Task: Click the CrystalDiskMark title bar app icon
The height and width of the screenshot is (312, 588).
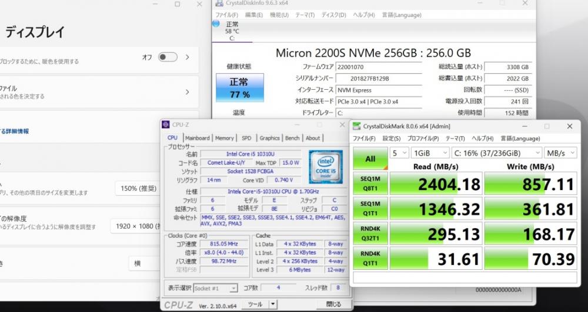Action: pyautogui.click(x=357, y=127)
